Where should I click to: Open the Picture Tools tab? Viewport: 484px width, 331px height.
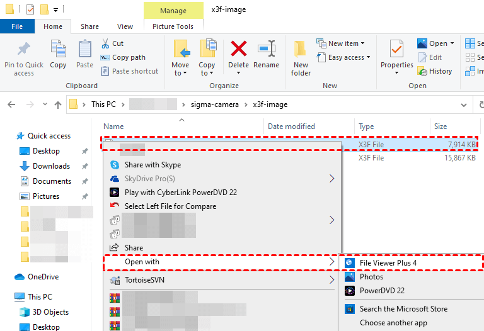173,26
